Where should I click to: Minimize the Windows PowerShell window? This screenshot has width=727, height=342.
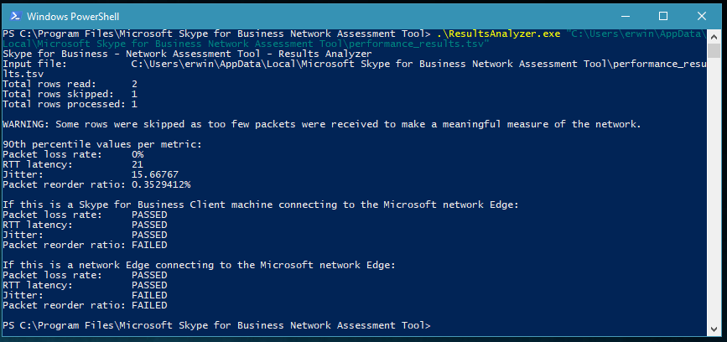point(626,16)
